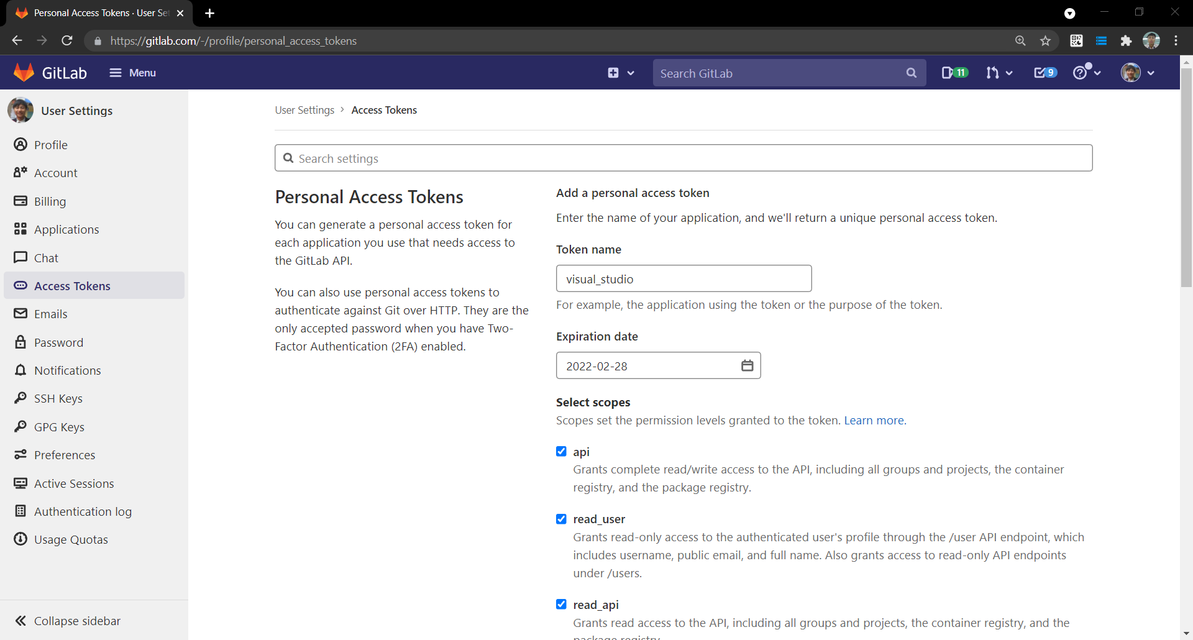The image size is (1193, 640).
Task: Click the scrollbar down arrow
Action: [x=1186, y=634]
